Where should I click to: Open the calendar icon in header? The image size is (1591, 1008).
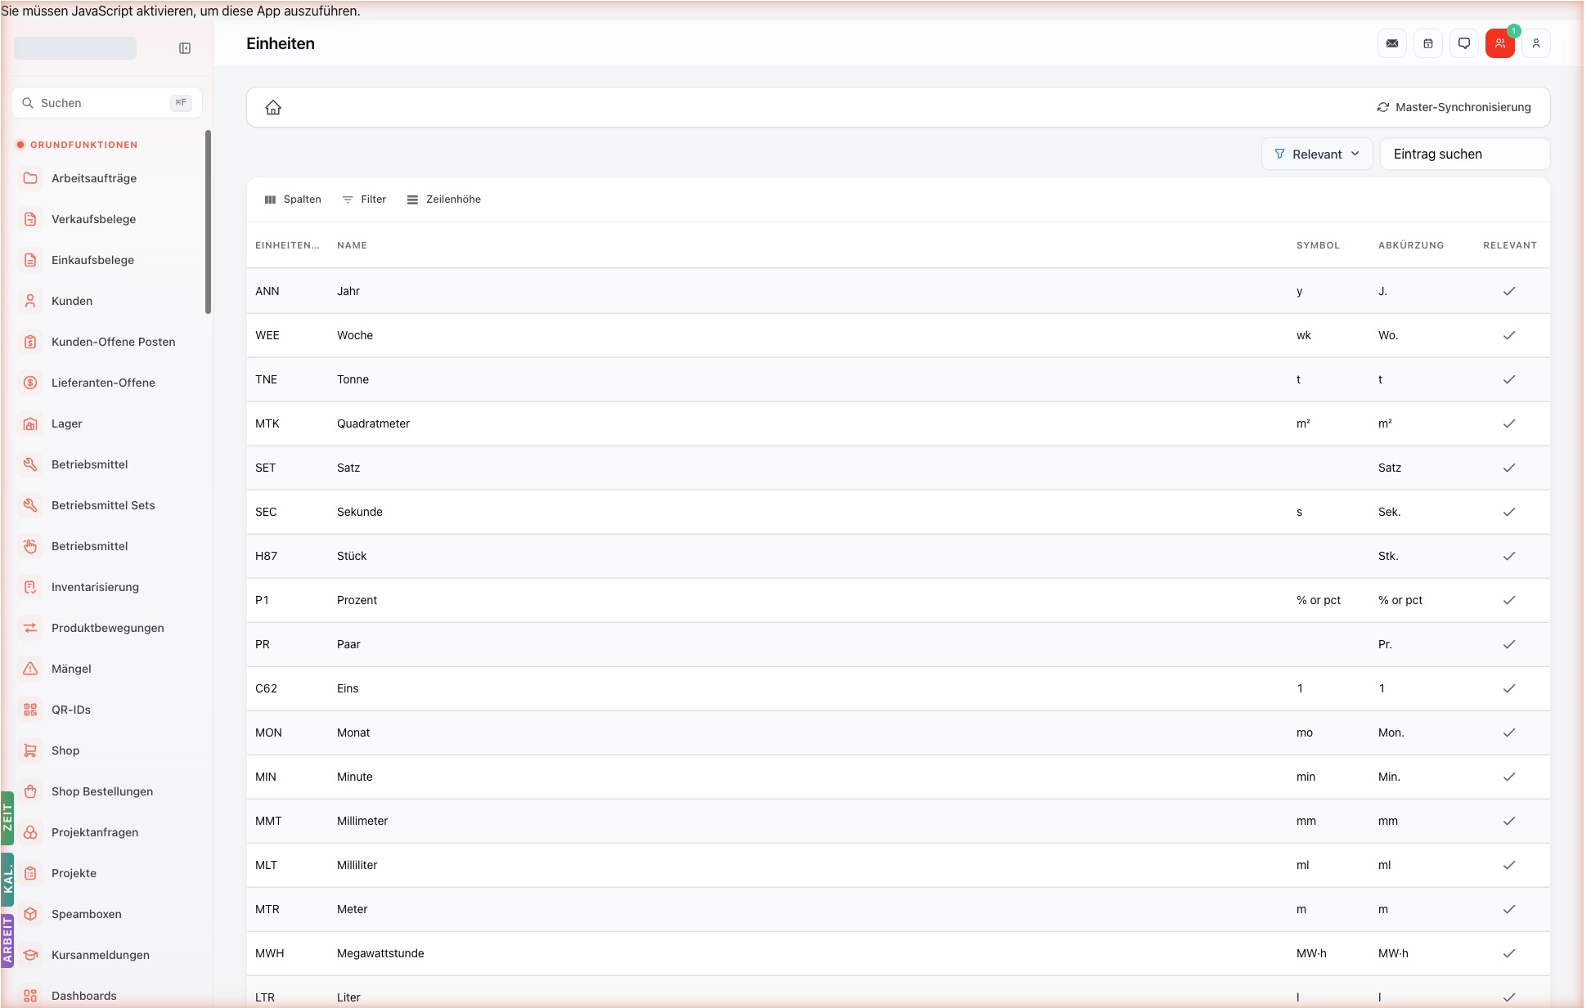[1428, 43]
